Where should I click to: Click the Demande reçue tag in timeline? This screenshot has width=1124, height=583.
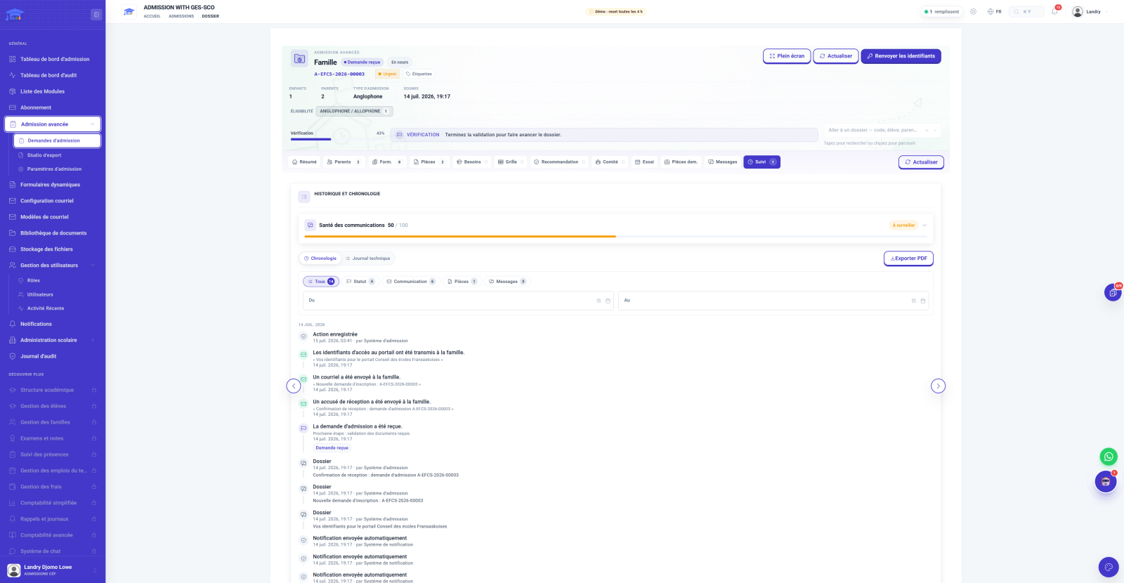click(x=332, y=448)
